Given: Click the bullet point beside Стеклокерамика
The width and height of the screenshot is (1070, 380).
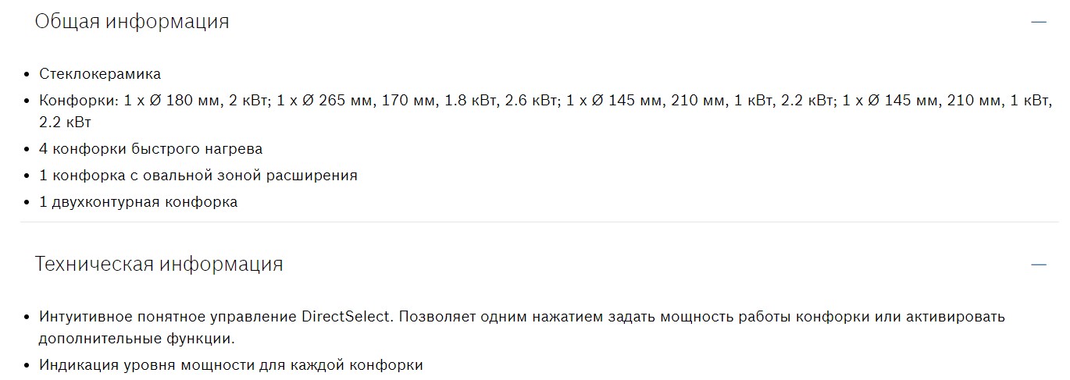Looking at the screenshot, I should tap(27, 75).
